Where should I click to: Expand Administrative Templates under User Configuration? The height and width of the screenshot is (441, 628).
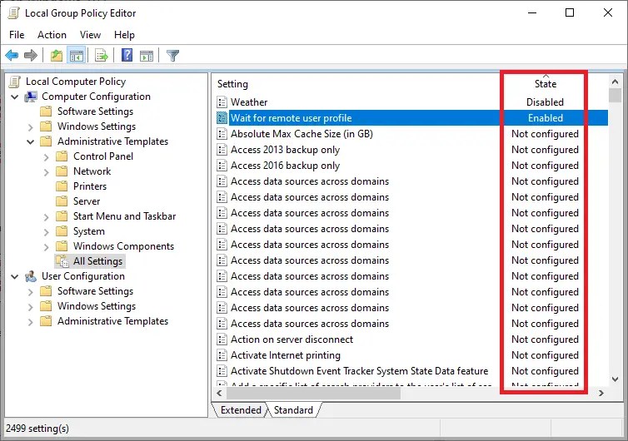(x=31, y=322)
